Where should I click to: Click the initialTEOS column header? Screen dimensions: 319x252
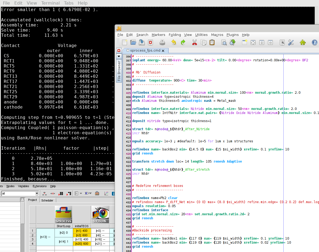82,226
